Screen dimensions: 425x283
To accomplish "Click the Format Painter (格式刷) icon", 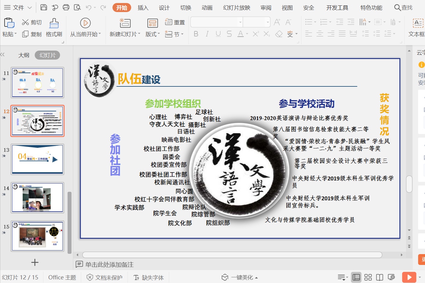I will [54, 23].
